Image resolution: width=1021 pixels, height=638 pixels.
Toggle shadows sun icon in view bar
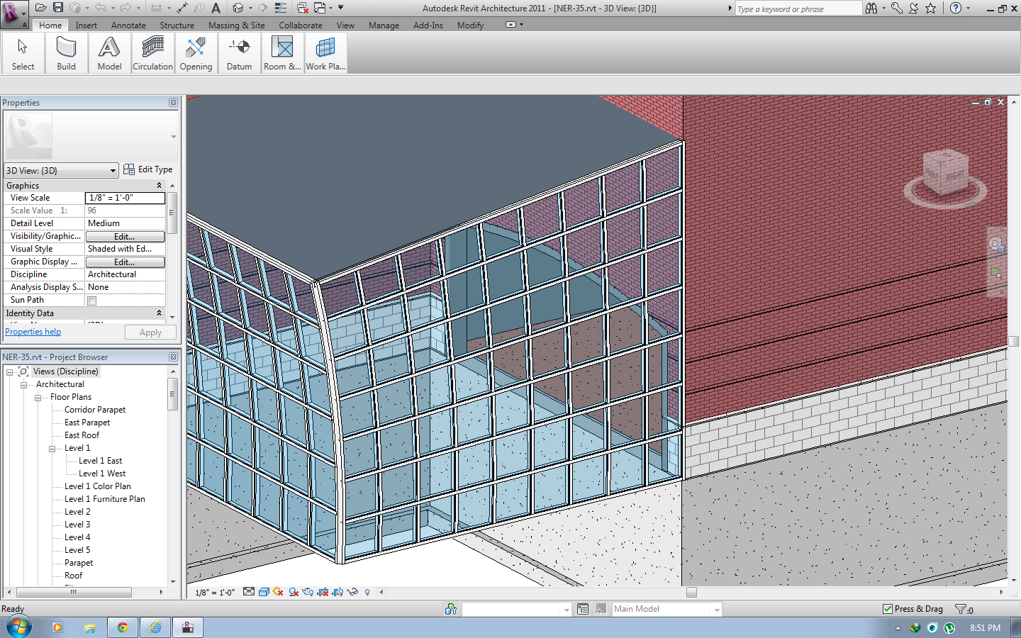278,592
